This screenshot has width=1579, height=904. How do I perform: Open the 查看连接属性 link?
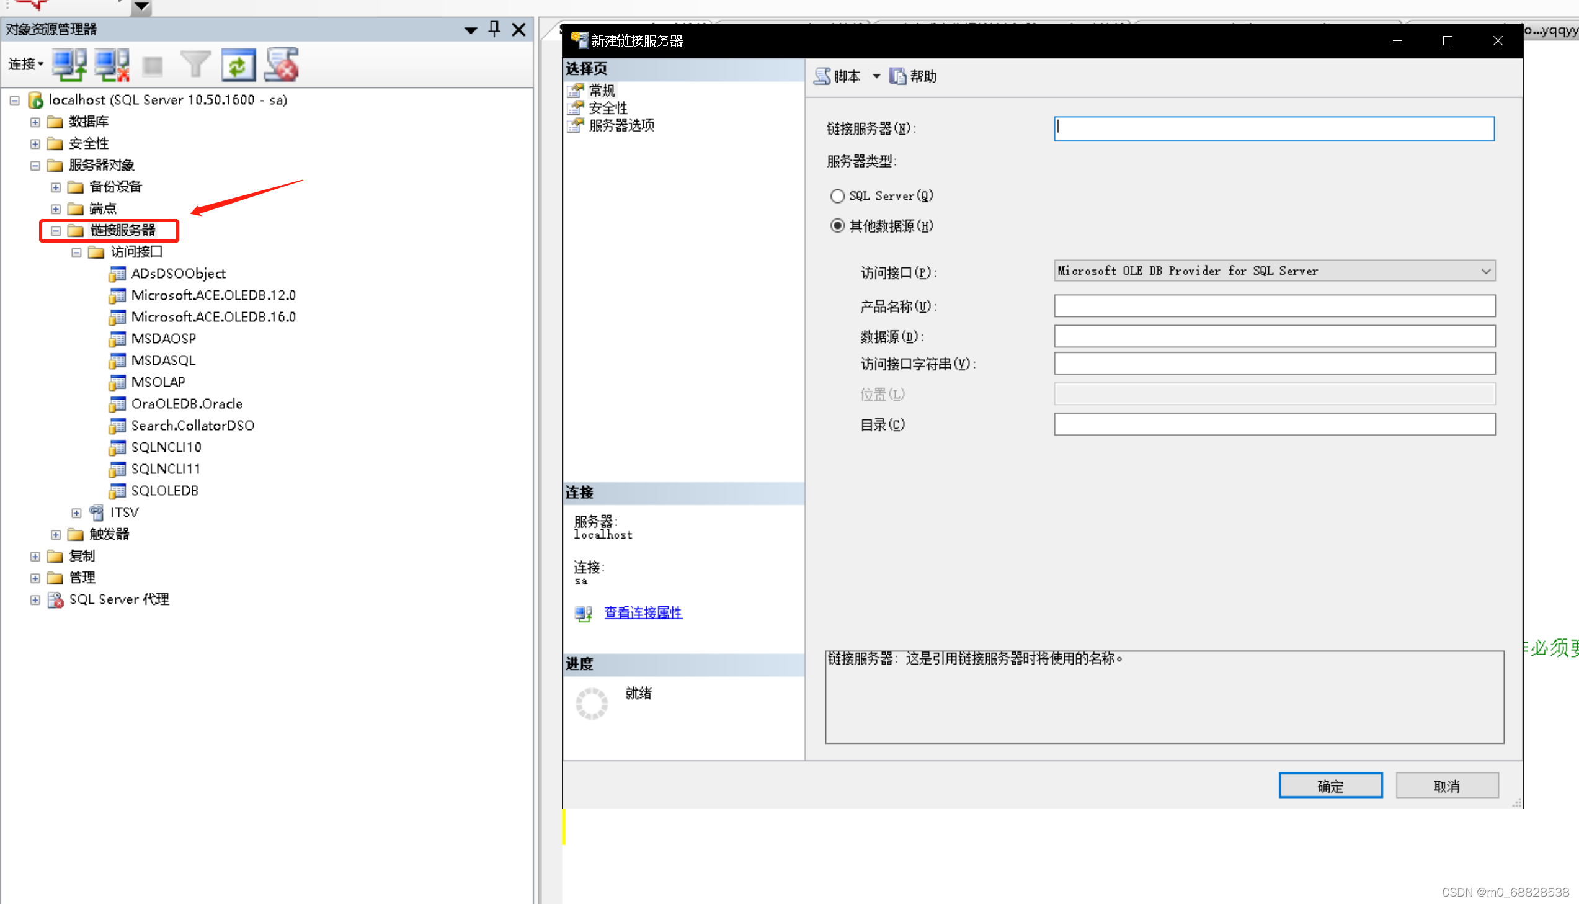tap(643, 613)
